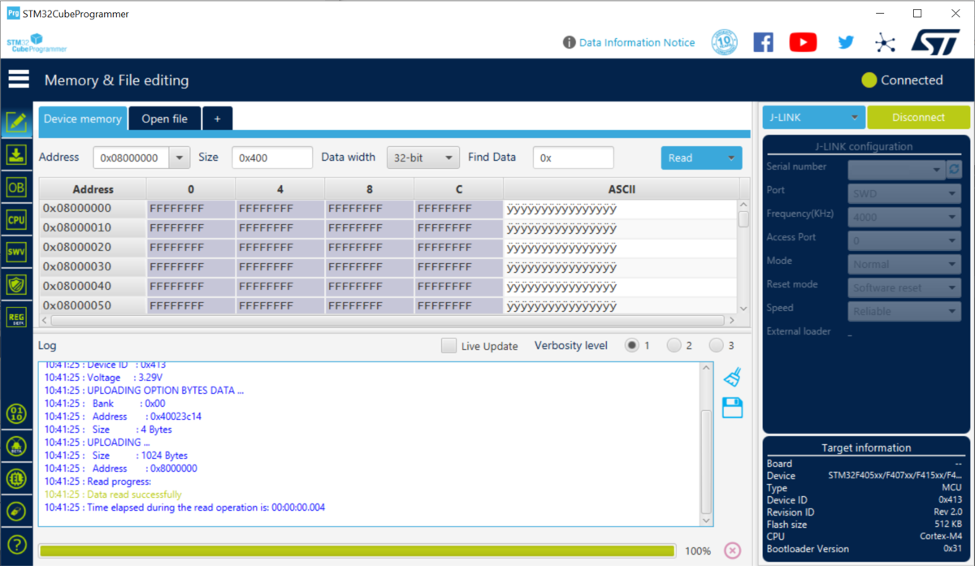Enable the Live Update checkbox
The image size is (975, 566).
[x=448, y=345]
